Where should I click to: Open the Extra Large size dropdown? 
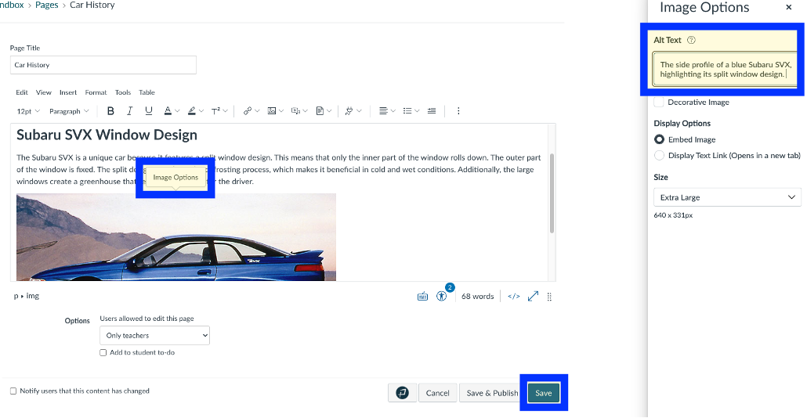[727, 197]
